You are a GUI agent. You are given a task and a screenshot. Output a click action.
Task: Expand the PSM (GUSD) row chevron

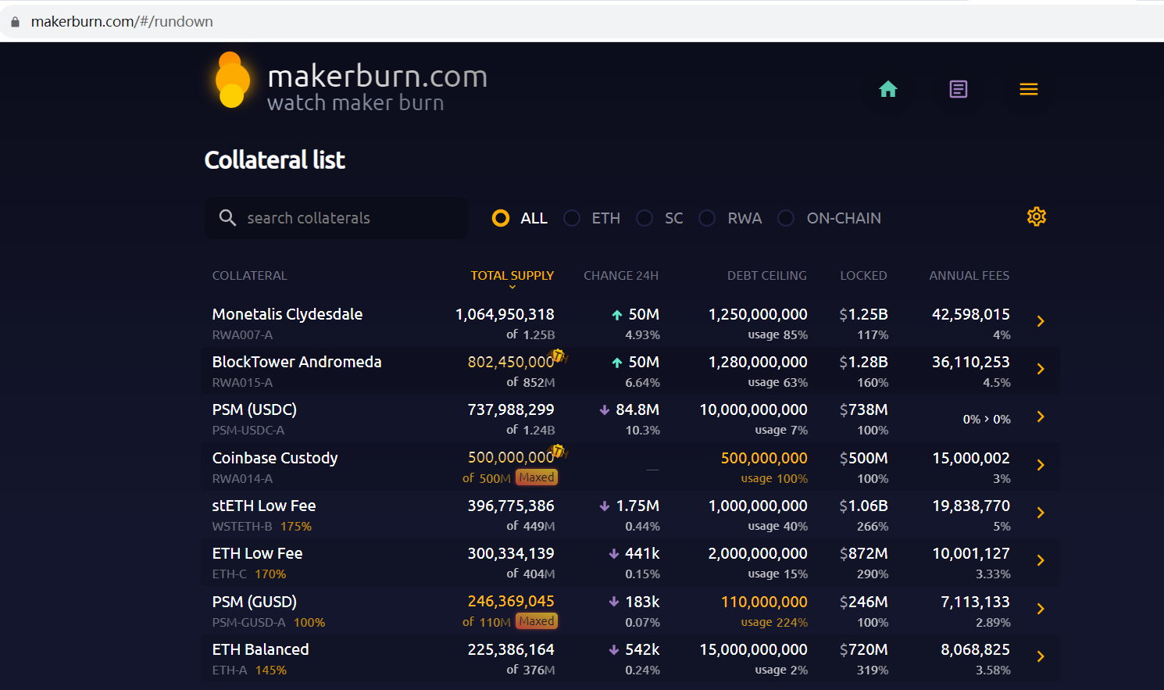tap(1041, 609)
